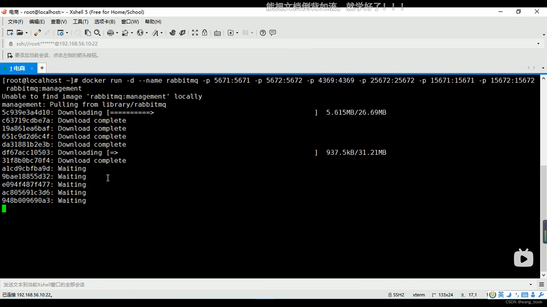Expand the Print dropdown arrow
The height and width of the screenshot is (307, 547).
coord(117,33)
